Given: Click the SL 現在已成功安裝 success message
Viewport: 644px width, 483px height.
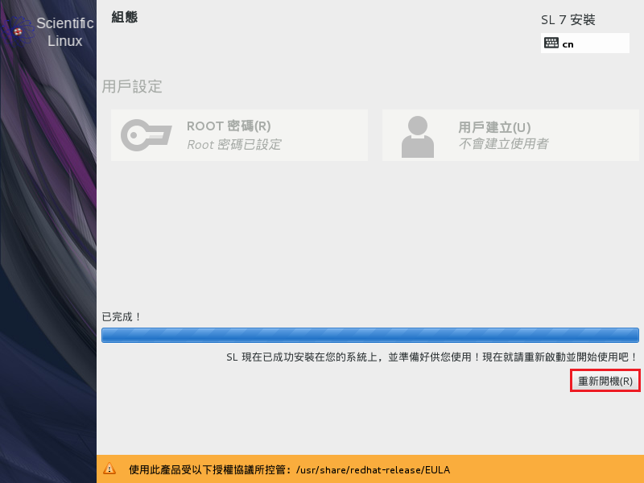Looking at the screenshot, I should coord(431,357).
